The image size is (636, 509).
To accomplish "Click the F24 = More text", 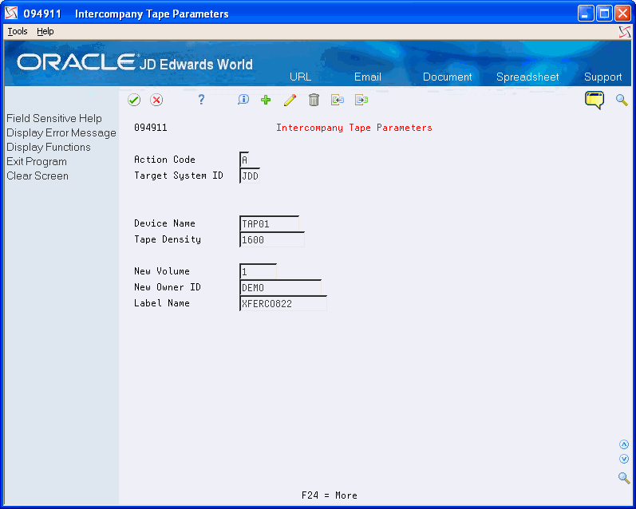I will click(x=330, y=495).
